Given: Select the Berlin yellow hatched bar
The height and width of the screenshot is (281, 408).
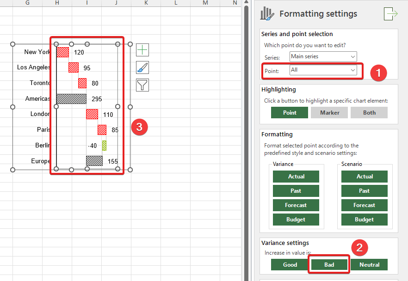Looking at the screenshot, I should (x=104, y=146).
